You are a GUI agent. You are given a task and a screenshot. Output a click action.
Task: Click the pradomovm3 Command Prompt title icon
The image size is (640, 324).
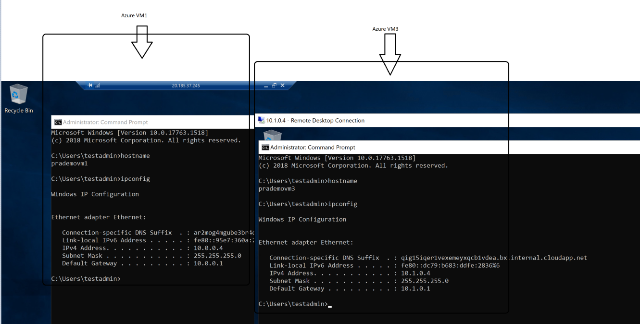point(265,147)
